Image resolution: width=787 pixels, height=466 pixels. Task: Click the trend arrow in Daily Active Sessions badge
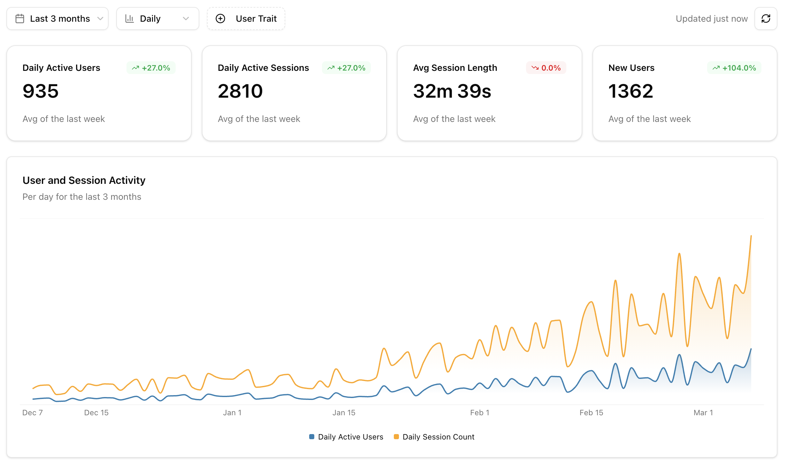331,68
